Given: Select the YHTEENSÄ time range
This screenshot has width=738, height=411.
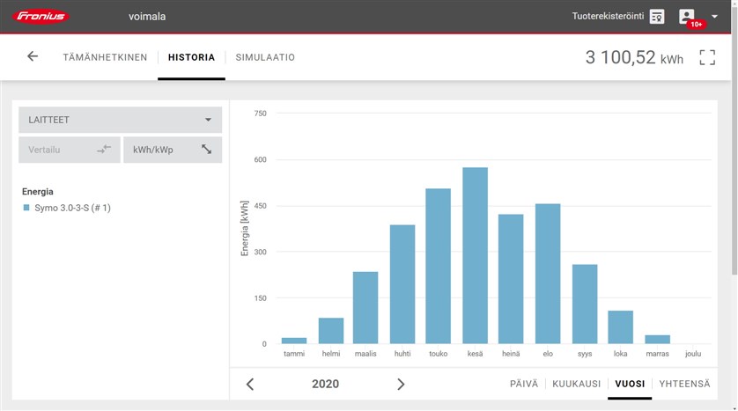Looking at the screenshot, I should 684,384.
